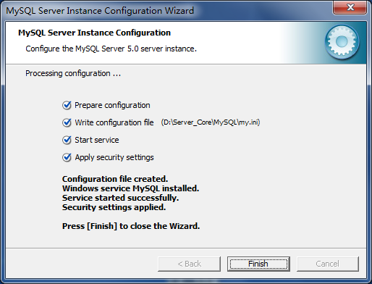
Task: Click the Apply security settings checkmark icon
Action: 67,157
